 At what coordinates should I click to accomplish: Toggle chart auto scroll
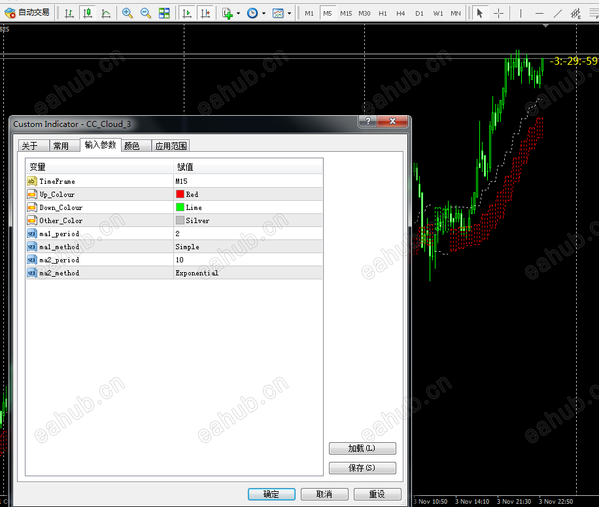point(187,13)
